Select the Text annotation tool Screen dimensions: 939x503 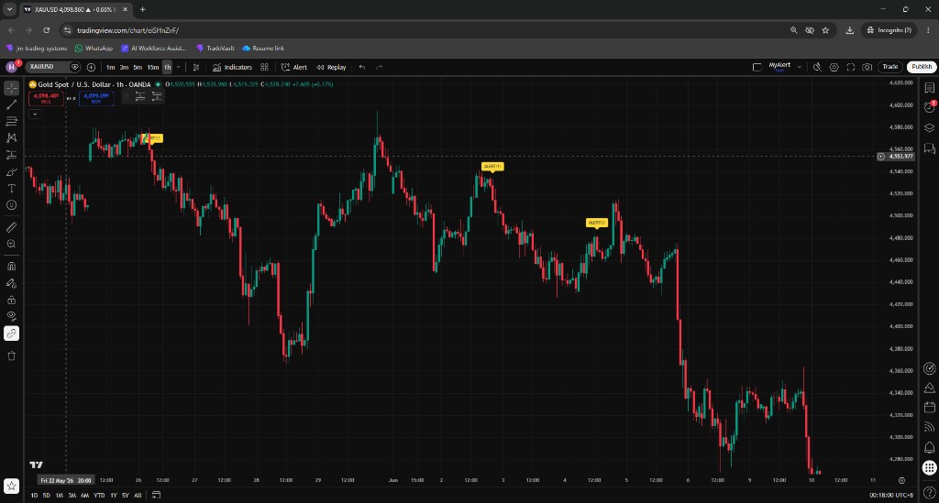click(x=11, y=189)
